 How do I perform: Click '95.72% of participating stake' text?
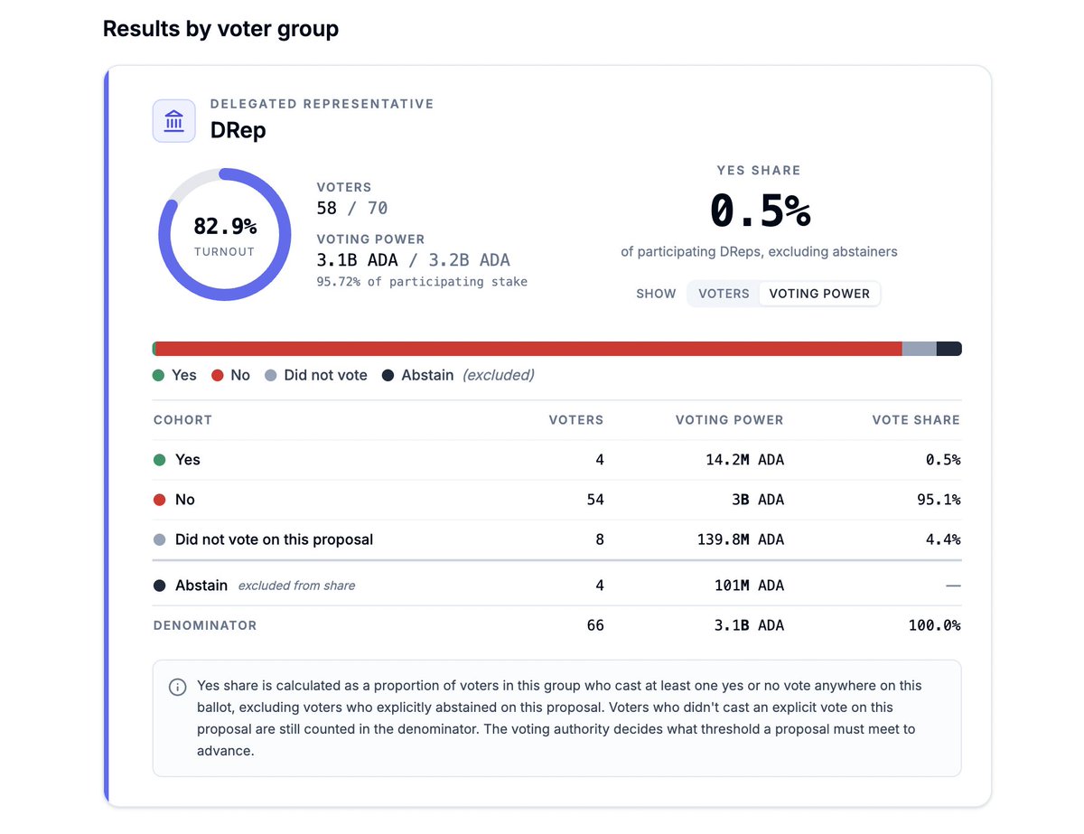(422, 282)
